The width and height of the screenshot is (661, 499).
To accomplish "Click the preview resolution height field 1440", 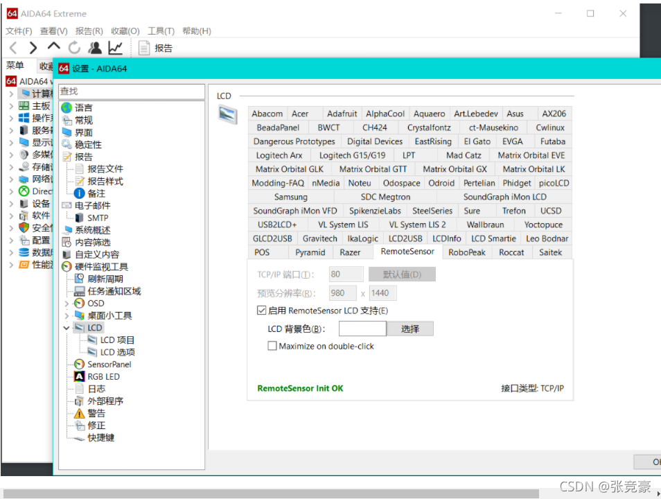I will (382, 292).
